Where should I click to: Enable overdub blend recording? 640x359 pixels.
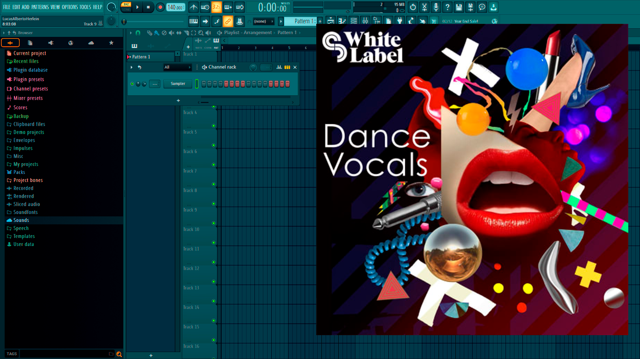click(228, 7)
